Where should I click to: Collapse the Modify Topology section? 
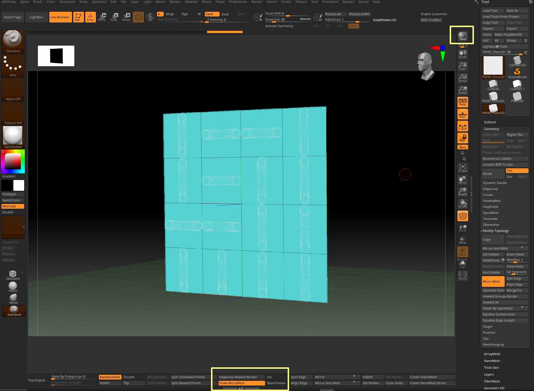pyautogui.click(x=496, y=231)
